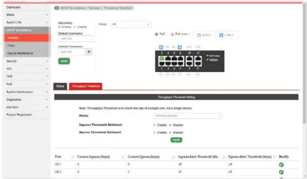Screen dimensions: 307x179
Task: Toggle password visibility eye icon
Action: [x=89, y=52]
